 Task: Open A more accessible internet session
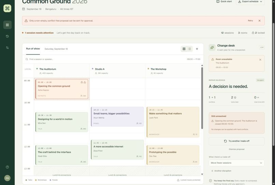(x=117, y=150)
